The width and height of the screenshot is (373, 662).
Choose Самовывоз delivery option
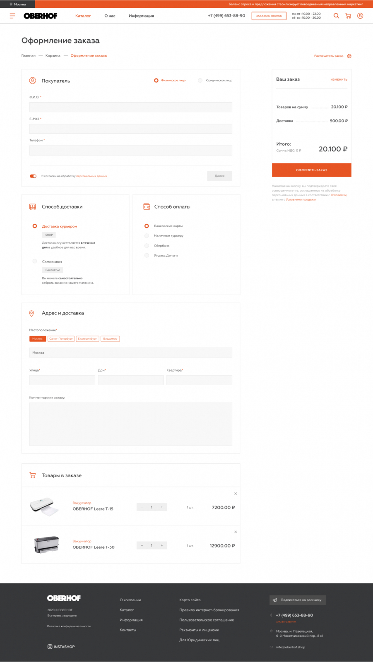click(x=35, y=261)
